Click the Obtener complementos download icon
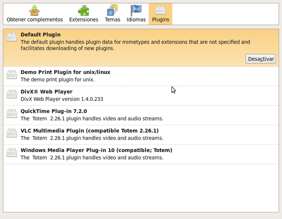 point(34,10)
